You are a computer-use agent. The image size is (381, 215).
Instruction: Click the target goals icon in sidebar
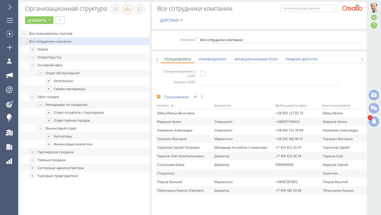click(9, 104)
